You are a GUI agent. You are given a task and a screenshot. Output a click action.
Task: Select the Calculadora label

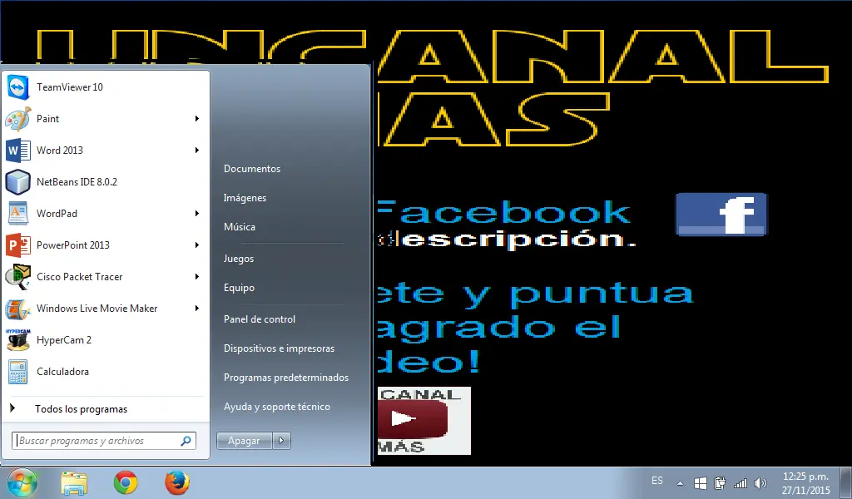62,372
